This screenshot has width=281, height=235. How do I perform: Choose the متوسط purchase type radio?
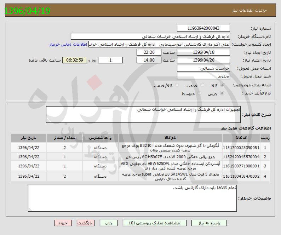[x=199, y=93]
